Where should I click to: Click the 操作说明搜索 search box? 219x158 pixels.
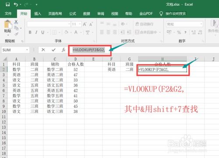pos(176,14)
